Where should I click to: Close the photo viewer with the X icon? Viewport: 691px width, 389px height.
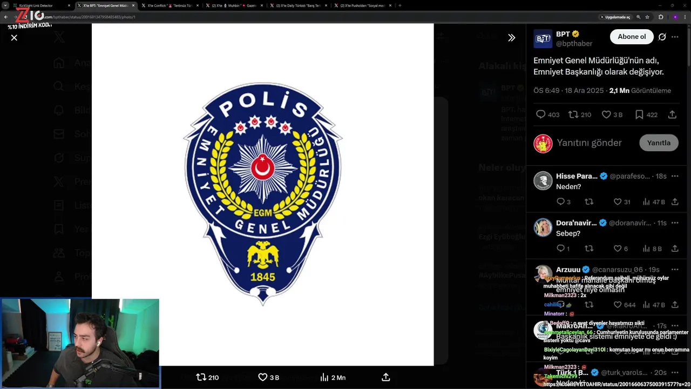tap(14, 38)
